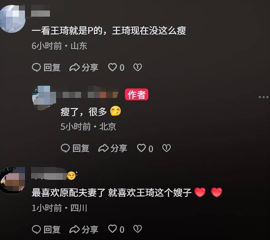Tap the first commenter's blurred username
This screenshot has height=240, width=270.
(x=40, y=11)
